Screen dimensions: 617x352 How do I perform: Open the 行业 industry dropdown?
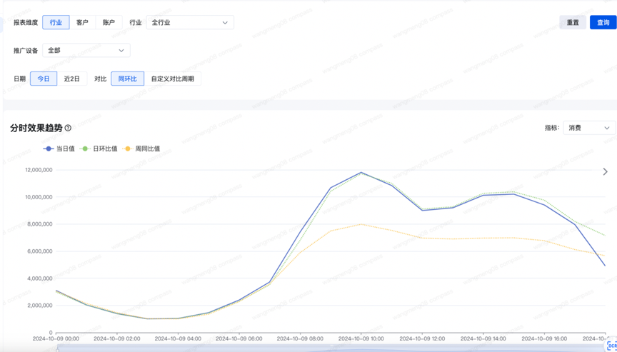coord(189,23)
